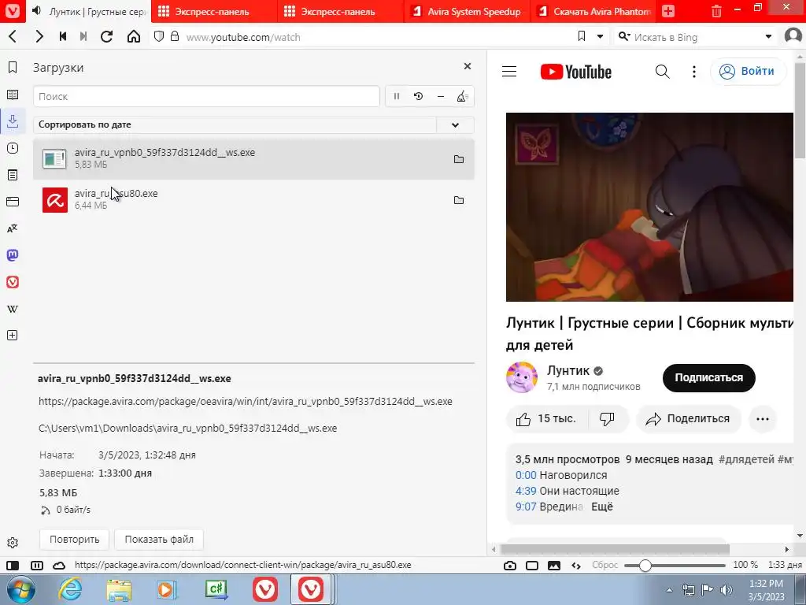Toggle the side panel from the status bar
The image size is (806, 605).
(13, 566)
